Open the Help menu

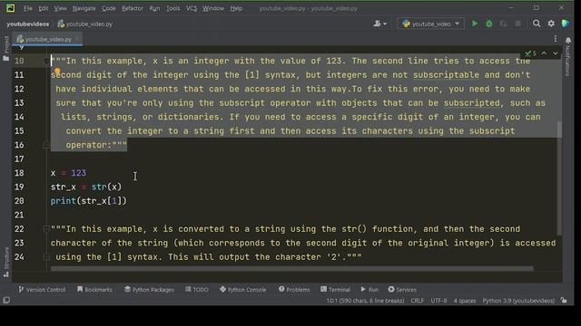(236, 8)
